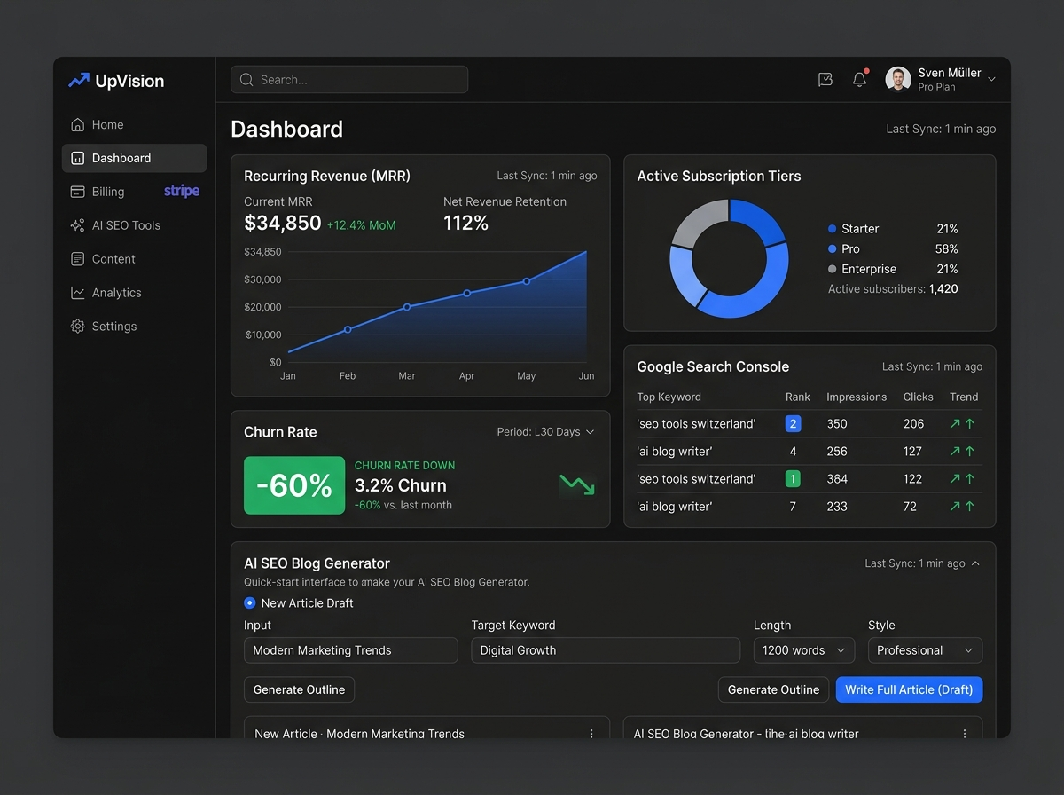Click the Target Keyword field Digital Growth
This screenshot has height=795, width=1064.
[606, 650]
